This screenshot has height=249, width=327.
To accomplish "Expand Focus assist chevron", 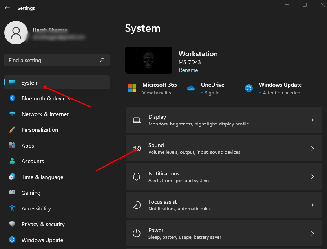I will pos(312,205).
